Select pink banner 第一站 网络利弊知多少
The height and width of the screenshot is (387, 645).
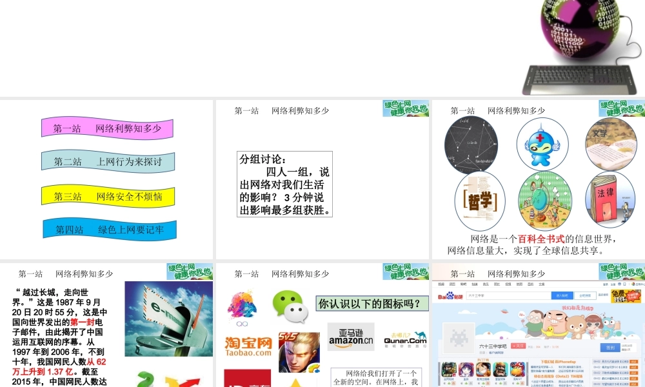(x=107, y=128)
